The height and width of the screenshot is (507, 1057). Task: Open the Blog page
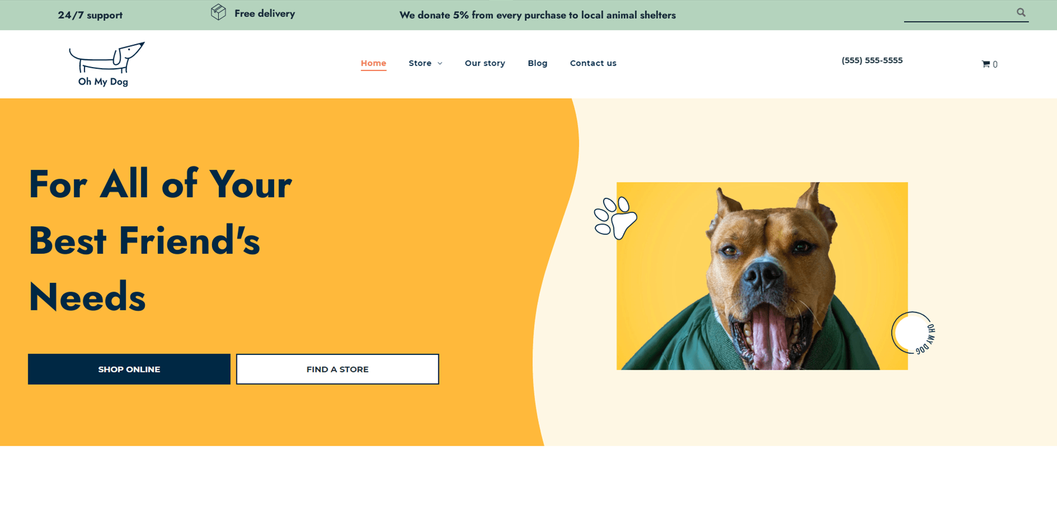pyautogui.click(x=538, y=63)
